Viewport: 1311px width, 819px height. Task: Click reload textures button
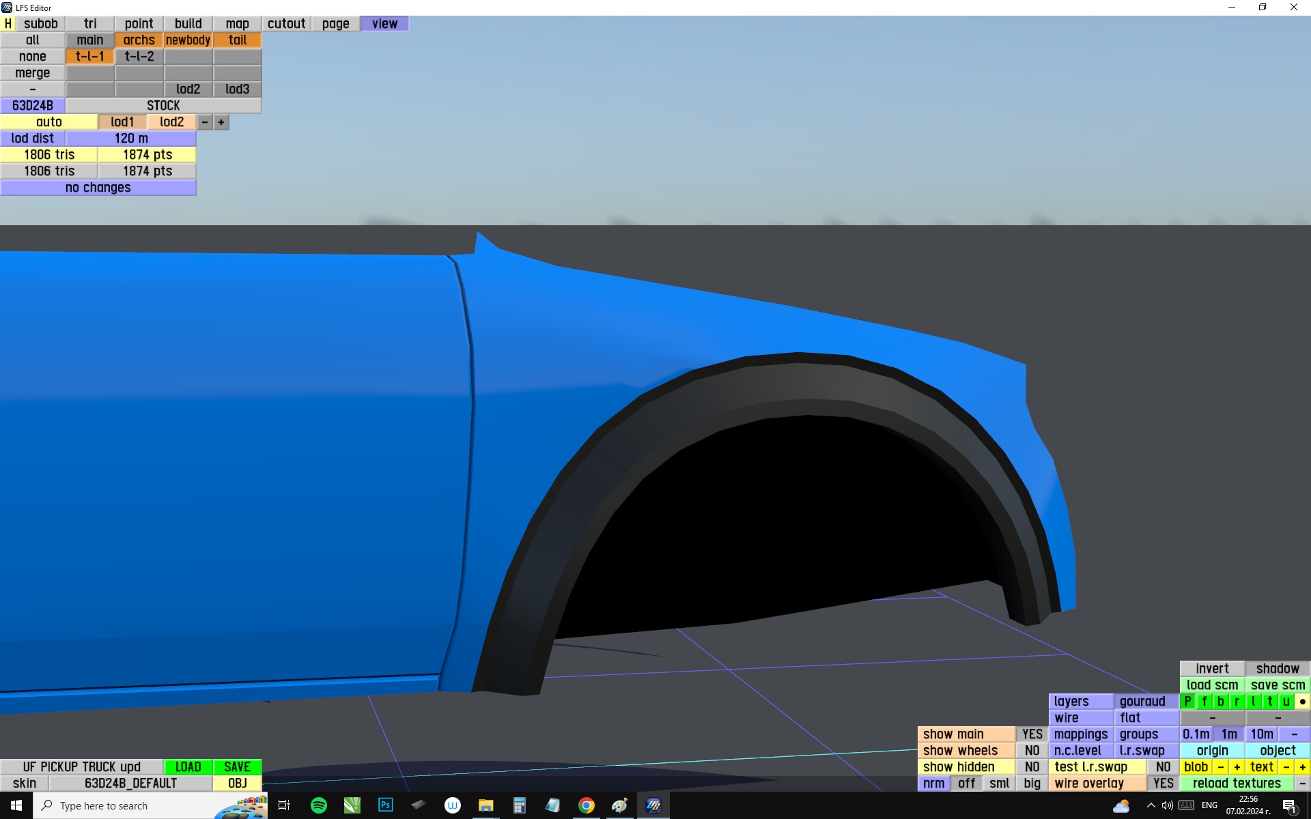tap(1236, 784)
